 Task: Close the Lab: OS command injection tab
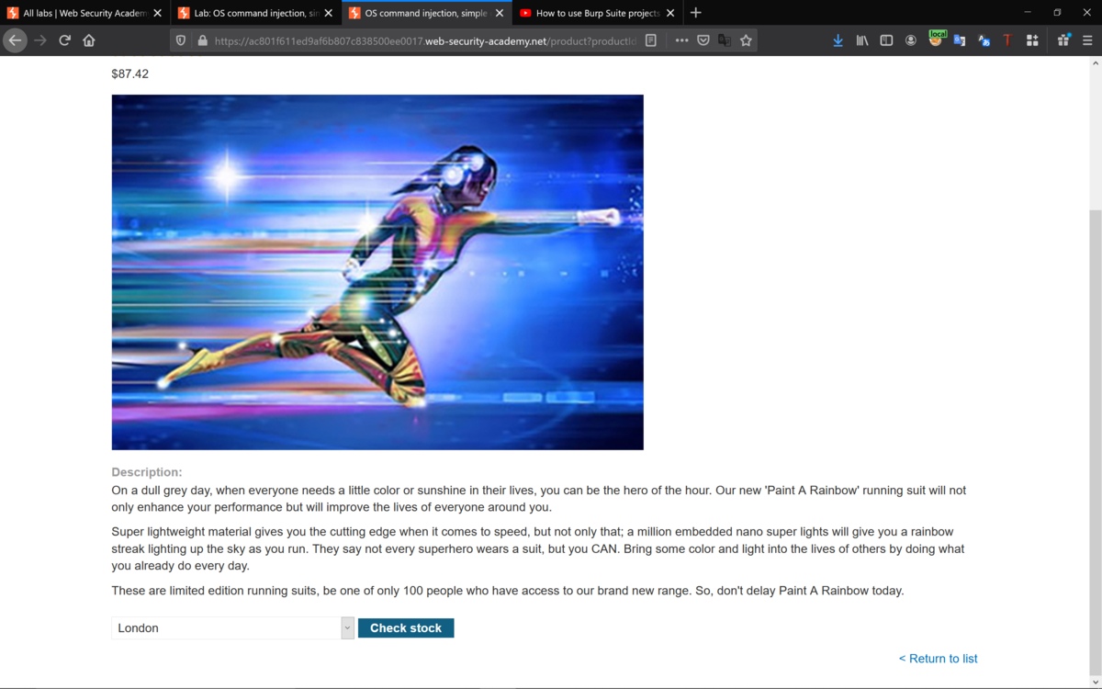click(x=328, y=13)
